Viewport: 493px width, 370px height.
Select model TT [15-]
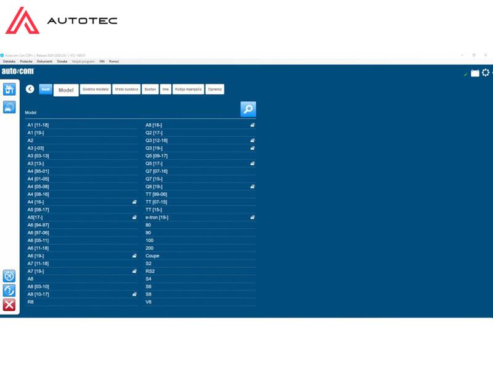200,210
